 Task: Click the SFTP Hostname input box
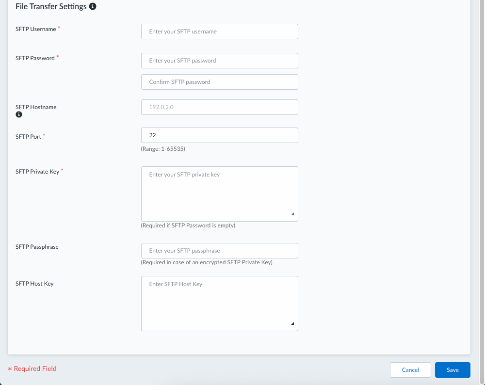(219, 107)
